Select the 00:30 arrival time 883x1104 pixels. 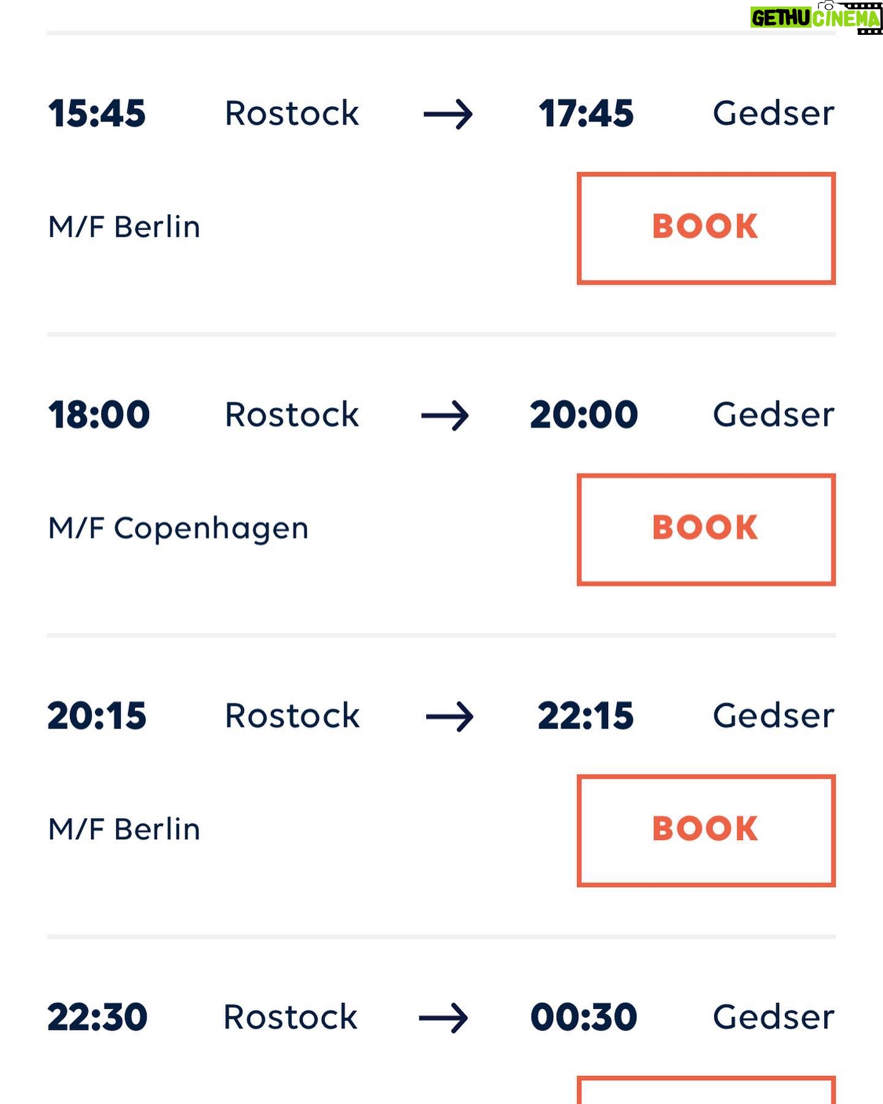pyautogui.click(x=584, y=1018)
